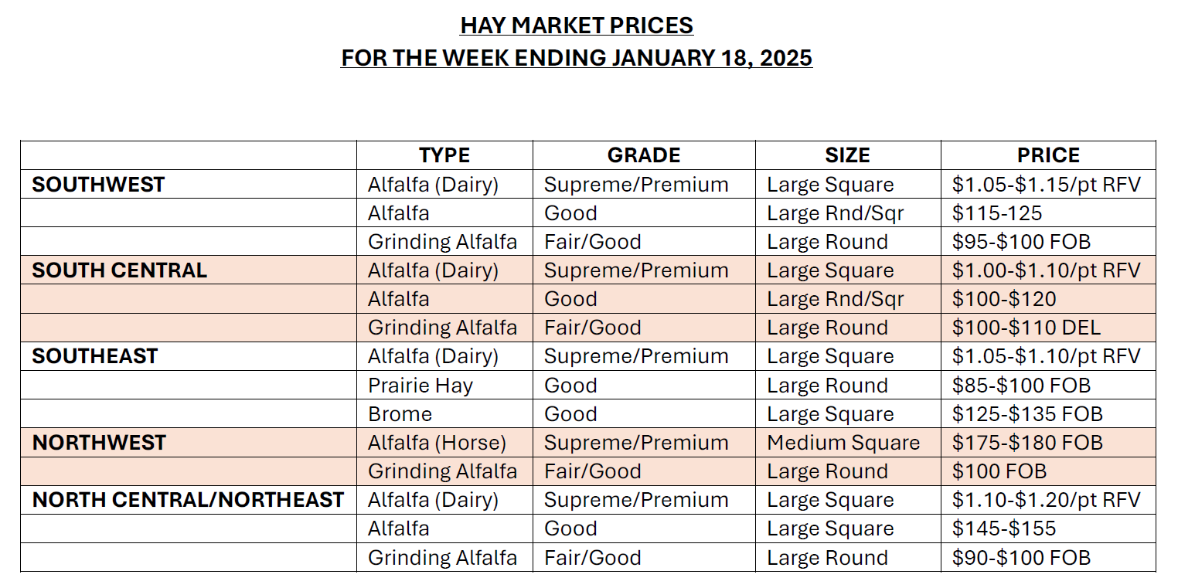Click the $175-$180 FOB price cell
The height and width of the screenshot is (588, 1178).
[1027, 443]
